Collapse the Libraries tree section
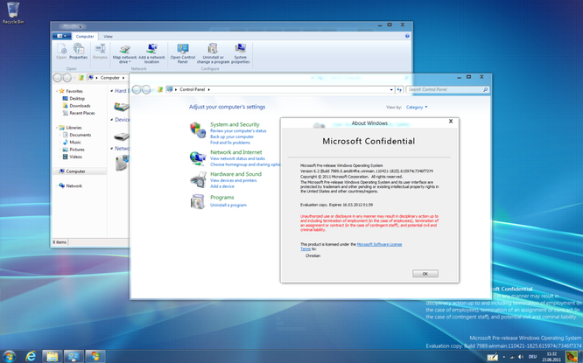This screenshot has width=583, height=363. tap(56, 128)
